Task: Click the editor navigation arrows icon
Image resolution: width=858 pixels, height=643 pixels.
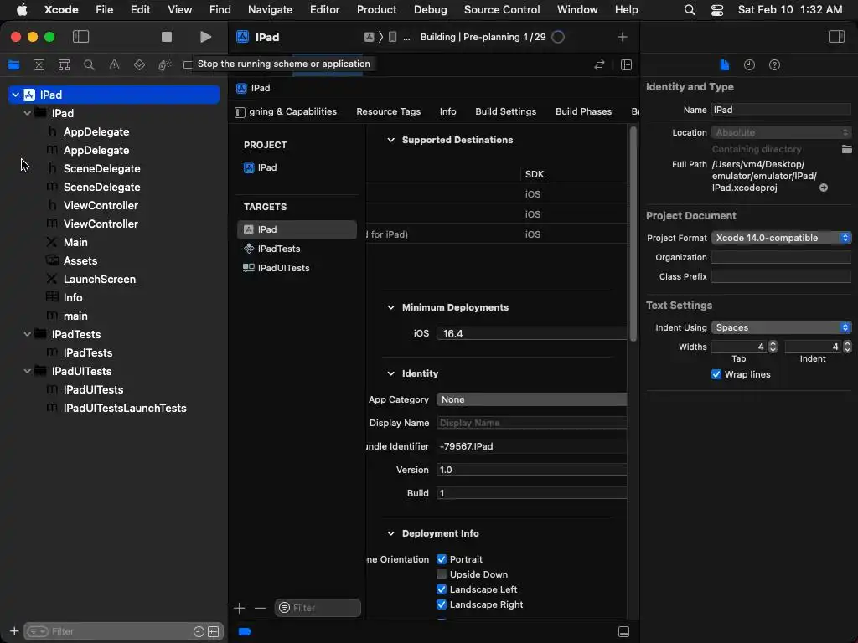Action: point(599,65)
